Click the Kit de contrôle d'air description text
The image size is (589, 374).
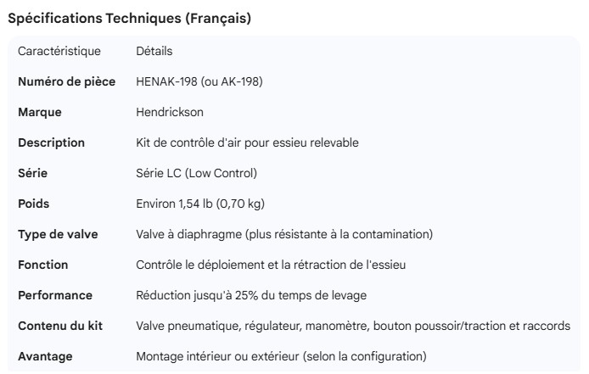tap(247, 143)
